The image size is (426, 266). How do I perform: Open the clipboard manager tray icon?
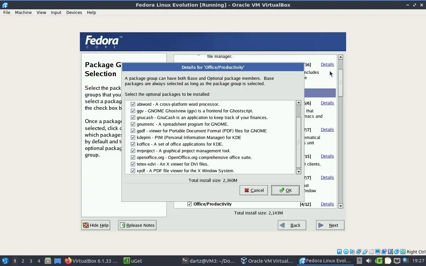coord(388,261)
